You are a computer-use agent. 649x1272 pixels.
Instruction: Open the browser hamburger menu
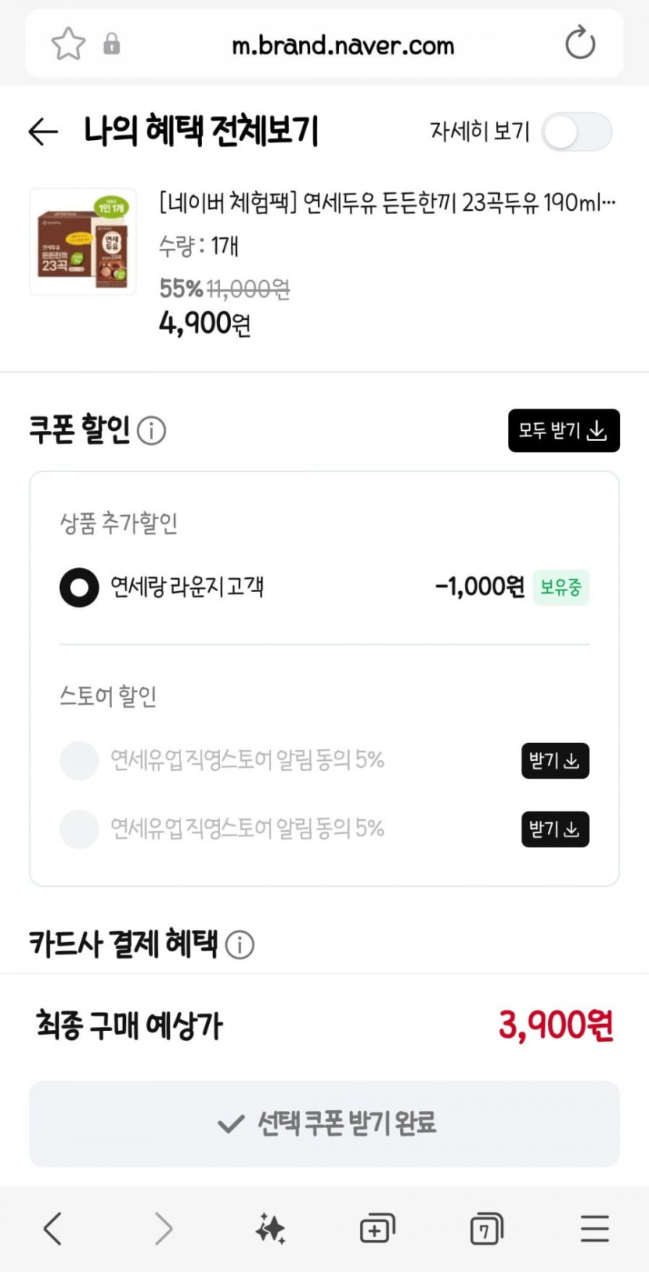[595, 1228]
